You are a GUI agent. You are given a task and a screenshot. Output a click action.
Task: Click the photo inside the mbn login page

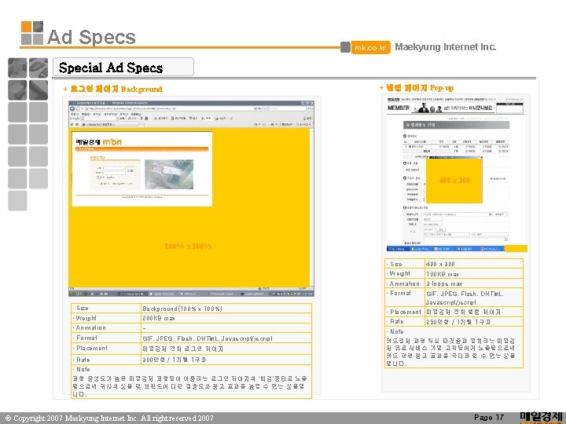pyautogui.click(x=169, y=174)
